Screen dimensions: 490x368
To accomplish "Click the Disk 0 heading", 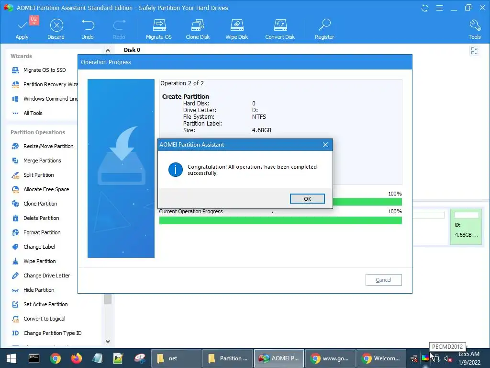I will point(132,50).
